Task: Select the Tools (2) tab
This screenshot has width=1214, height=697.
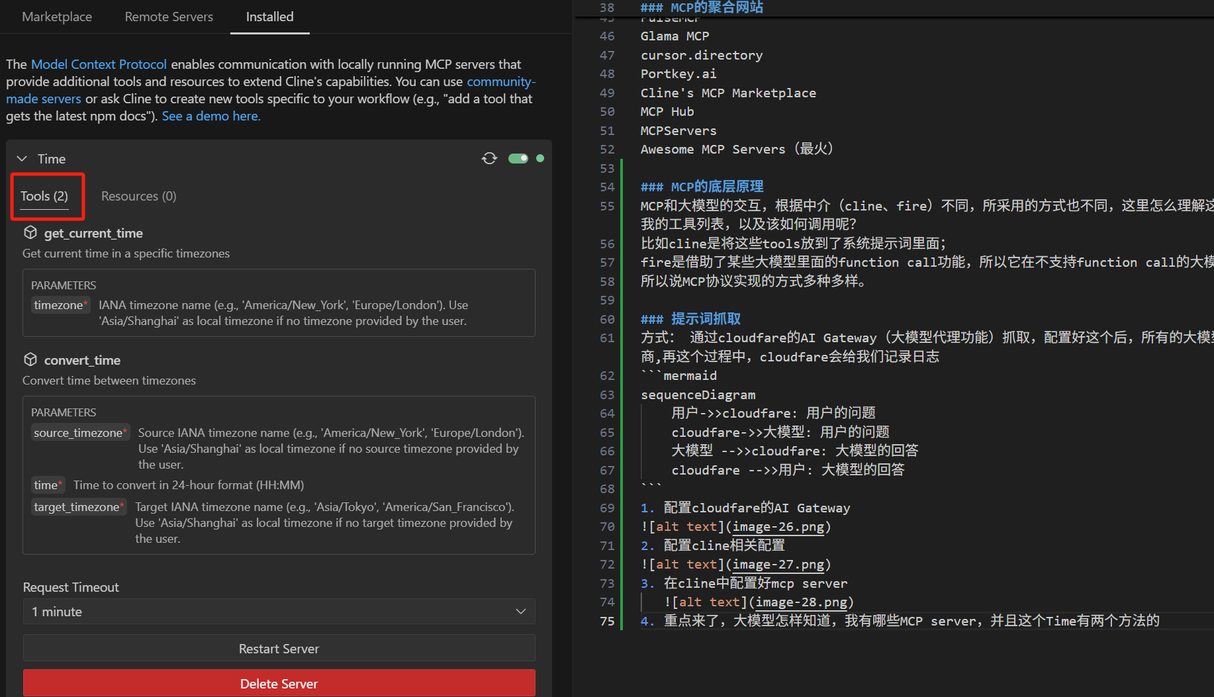Action: 44,196
